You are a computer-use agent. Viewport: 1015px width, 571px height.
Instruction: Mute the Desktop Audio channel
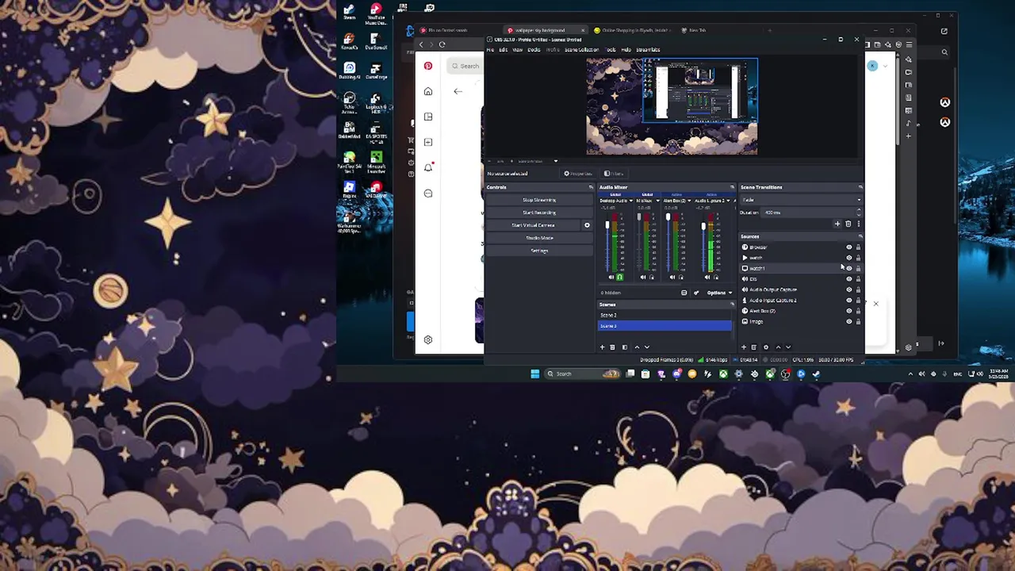coord(611,277)
